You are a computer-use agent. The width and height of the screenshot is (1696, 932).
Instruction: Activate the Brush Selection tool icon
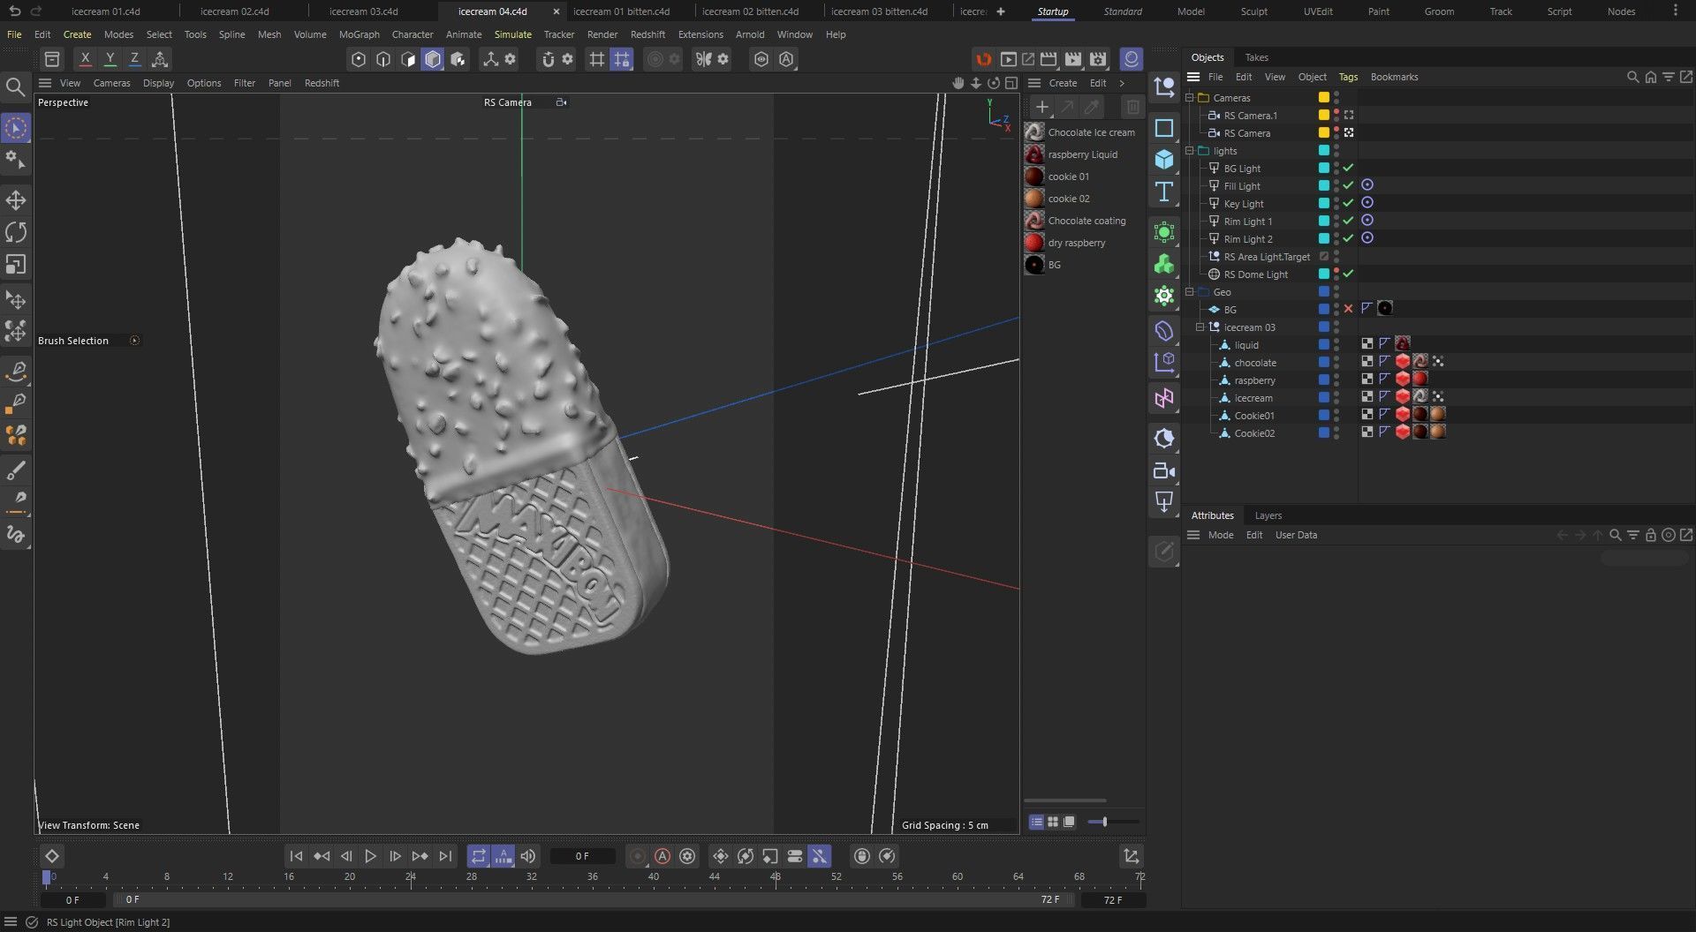16,129
